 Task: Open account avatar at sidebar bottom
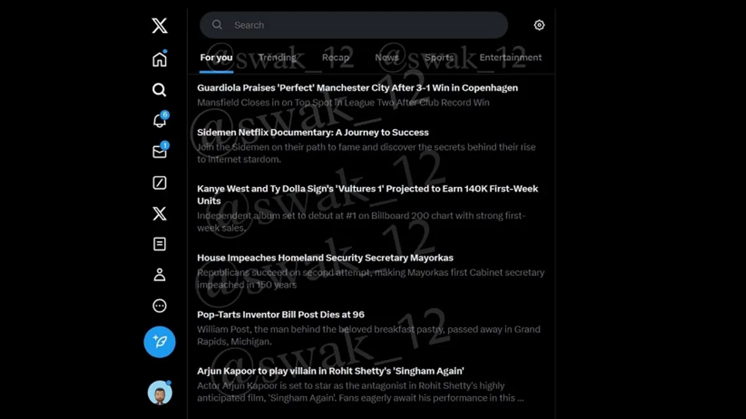pyautogui.click(x=160, y=393)
